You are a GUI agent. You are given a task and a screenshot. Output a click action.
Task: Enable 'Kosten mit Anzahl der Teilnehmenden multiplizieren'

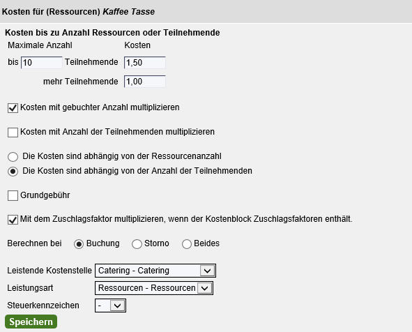pos(13,133)
